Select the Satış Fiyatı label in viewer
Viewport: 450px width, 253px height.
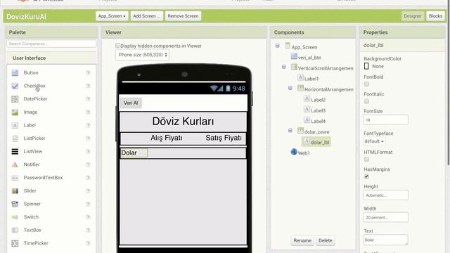pyautogui.click(x=224, y=138)
